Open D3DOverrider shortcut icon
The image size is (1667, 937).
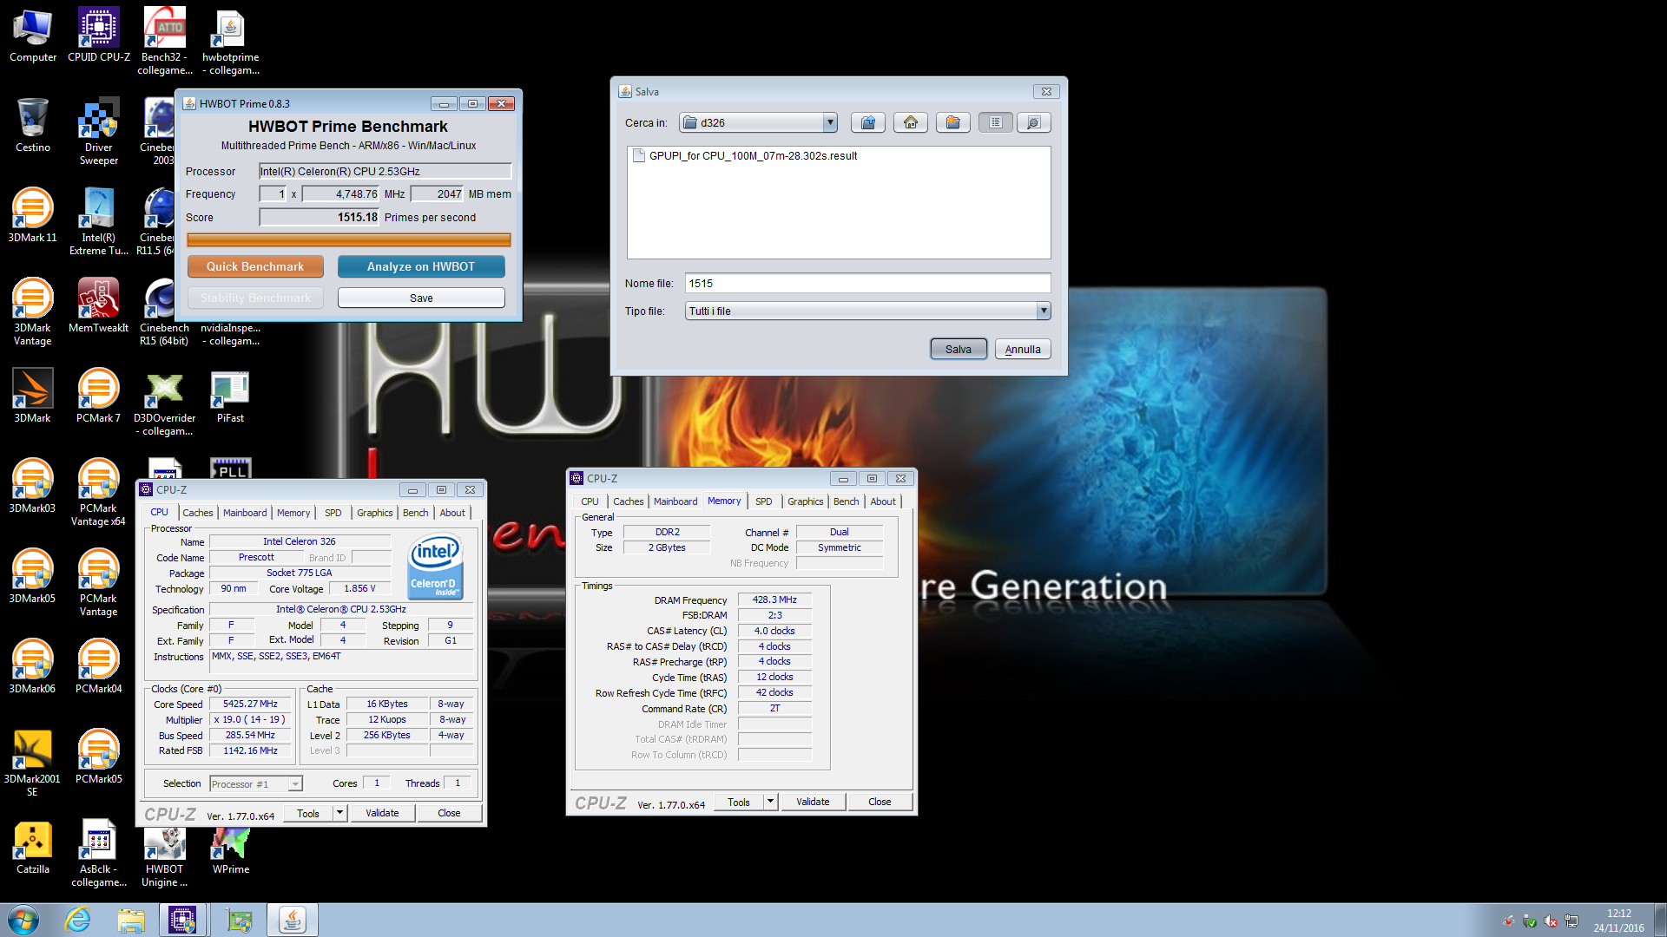point(164,401)
